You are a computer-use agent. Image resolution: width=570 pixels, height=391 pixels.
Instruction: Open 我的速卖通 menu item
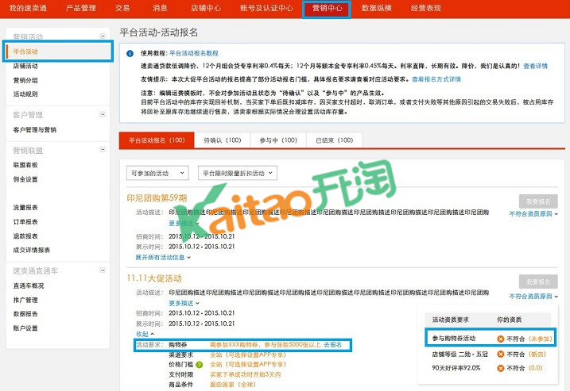[28, 8]
